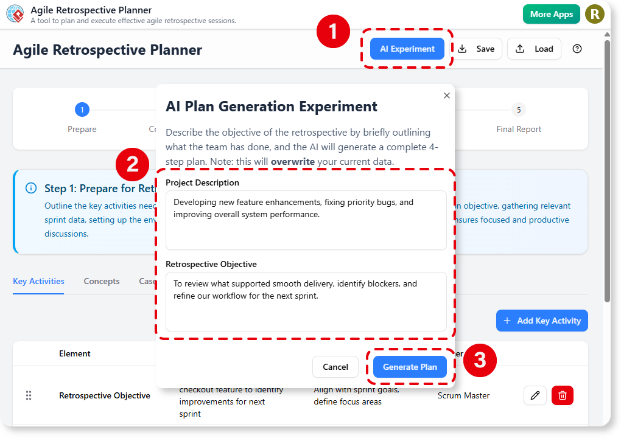
Task: Click the Generate Plan button
Action: (x=410, y=367)
